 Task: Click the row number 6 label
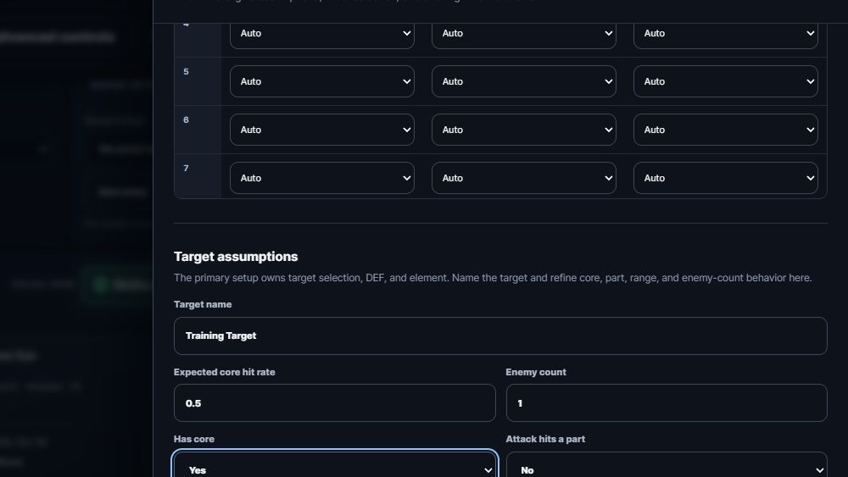click(x=186, y=120)
